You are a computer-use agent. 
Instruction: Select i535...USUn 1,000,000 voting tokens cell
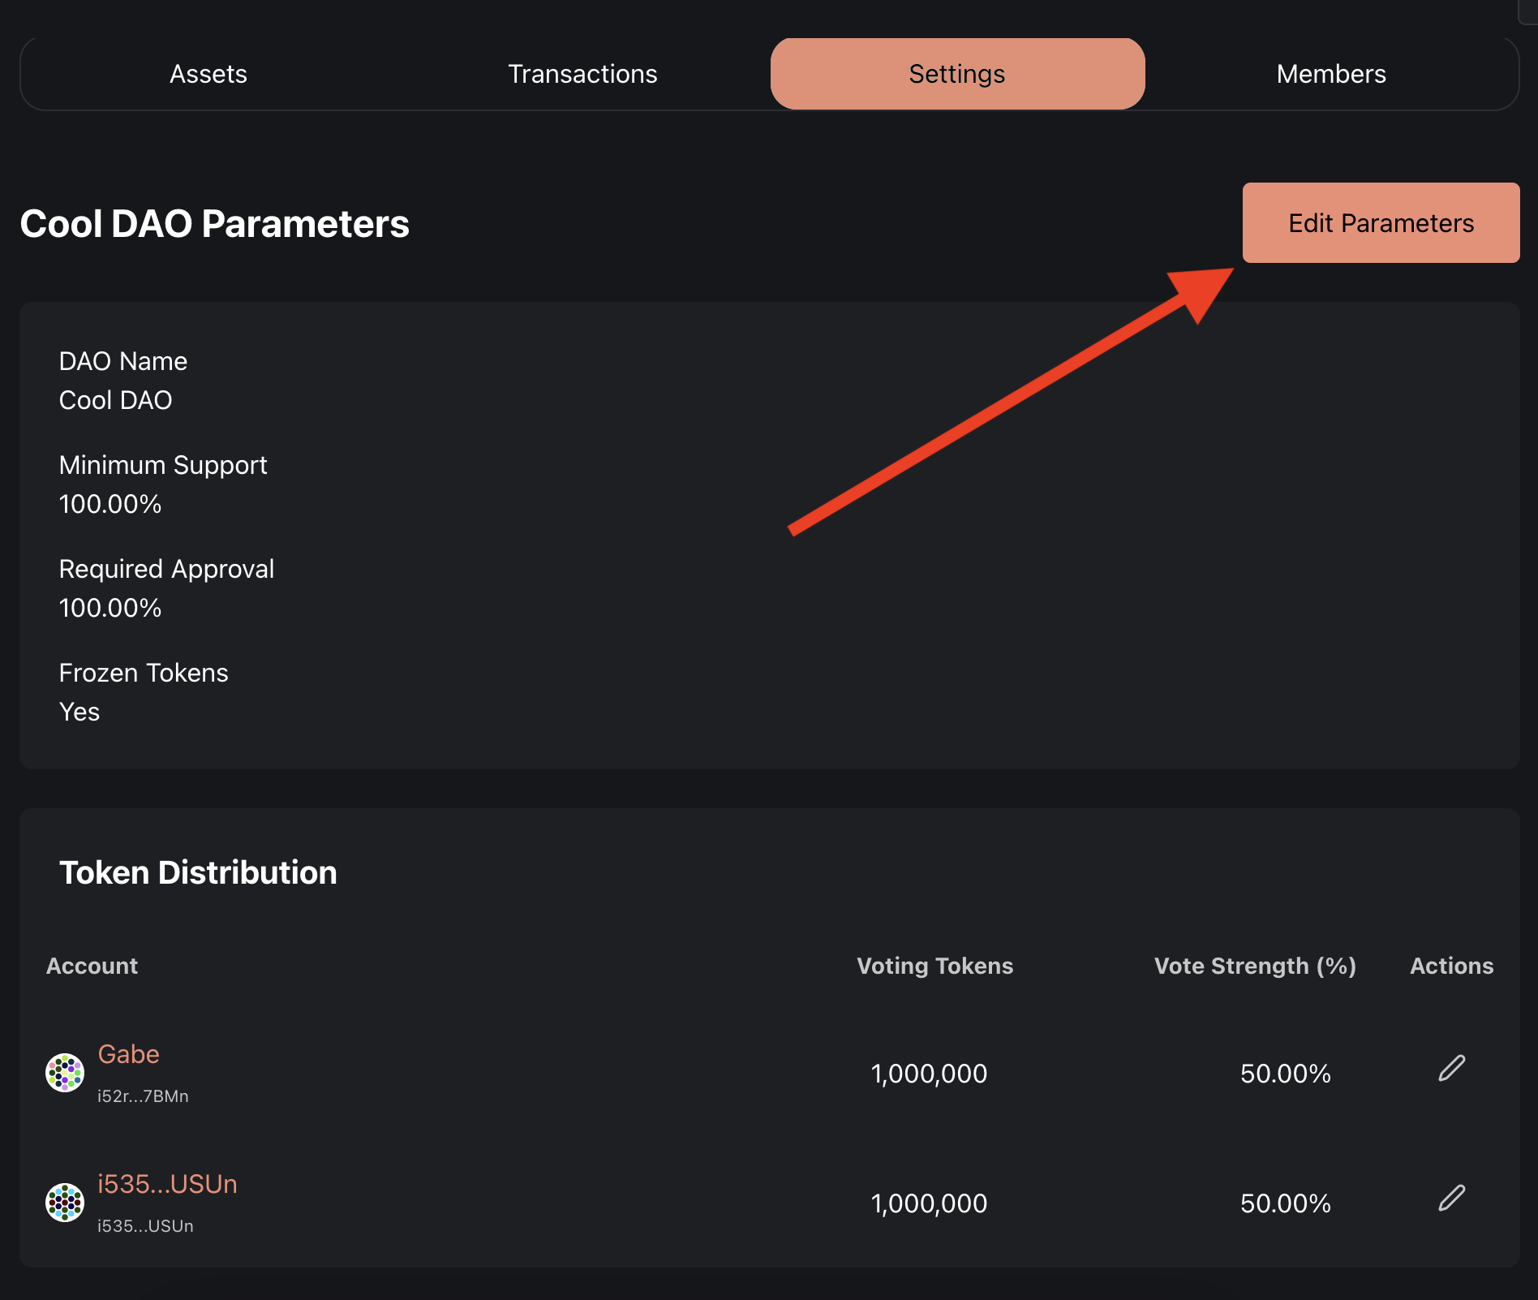pos(929,1203)
